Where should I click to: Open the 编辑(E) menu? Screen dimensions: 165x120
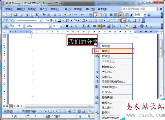20,9
